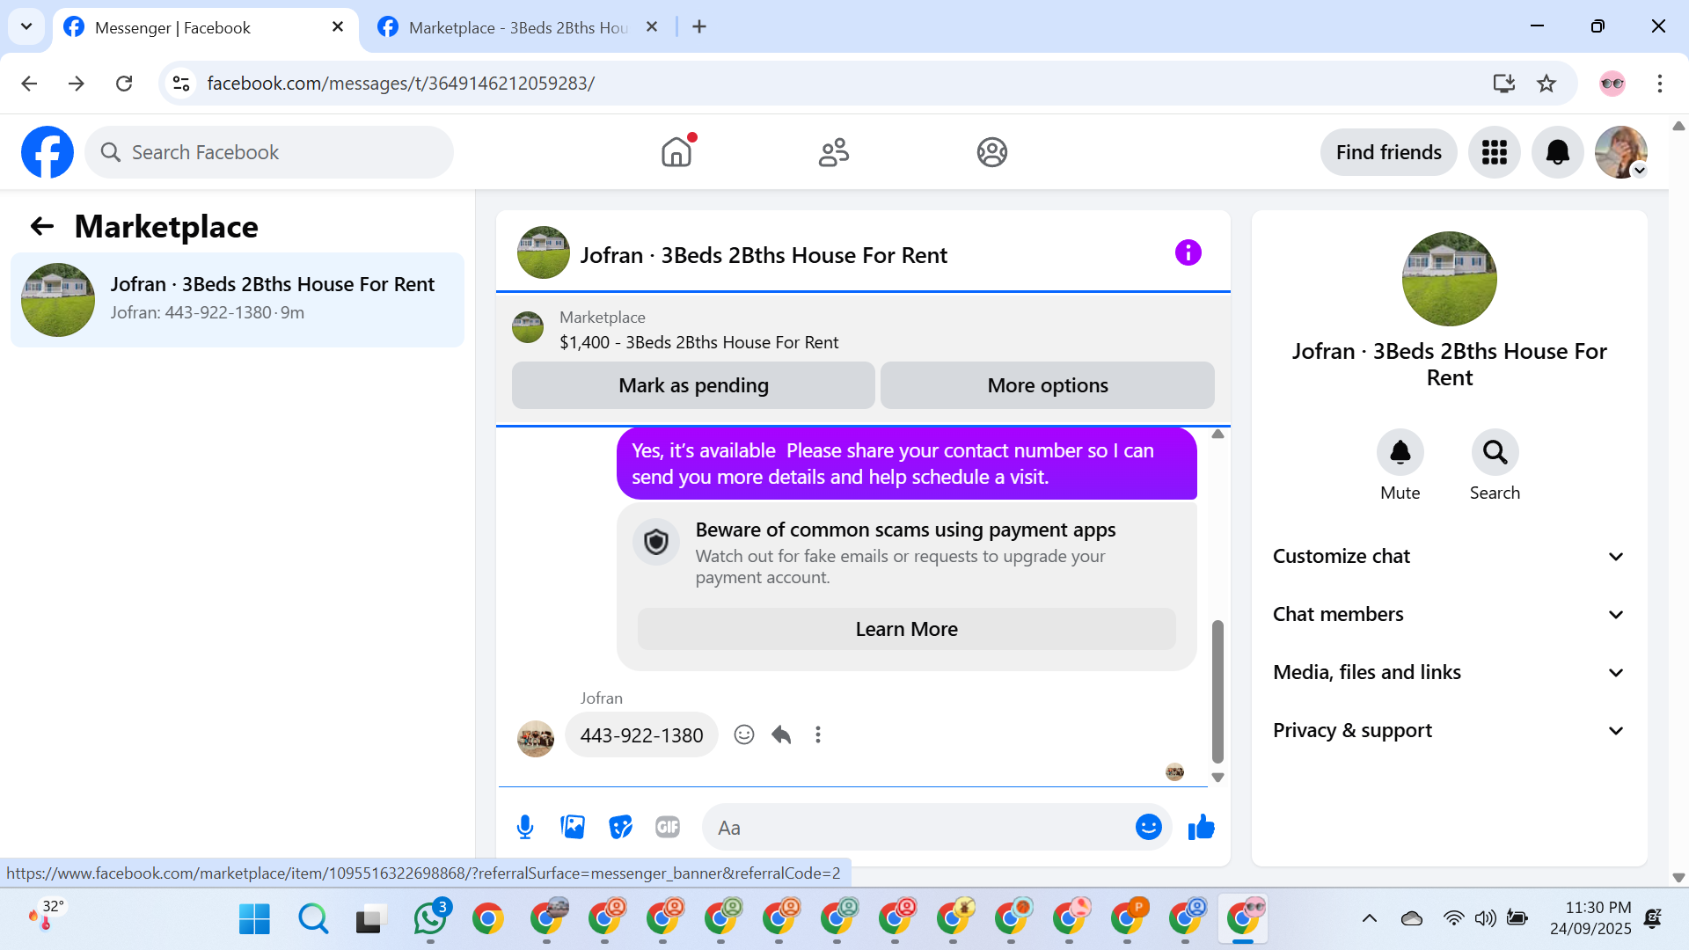Screen dimensions: 1689x950
Task: Open volume control in system tray
Action: (1486, 919)
